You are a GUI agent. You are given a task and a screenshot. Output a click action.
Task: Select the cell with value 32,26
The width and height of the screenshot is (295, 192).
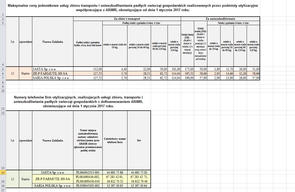(x=240, y=73)
